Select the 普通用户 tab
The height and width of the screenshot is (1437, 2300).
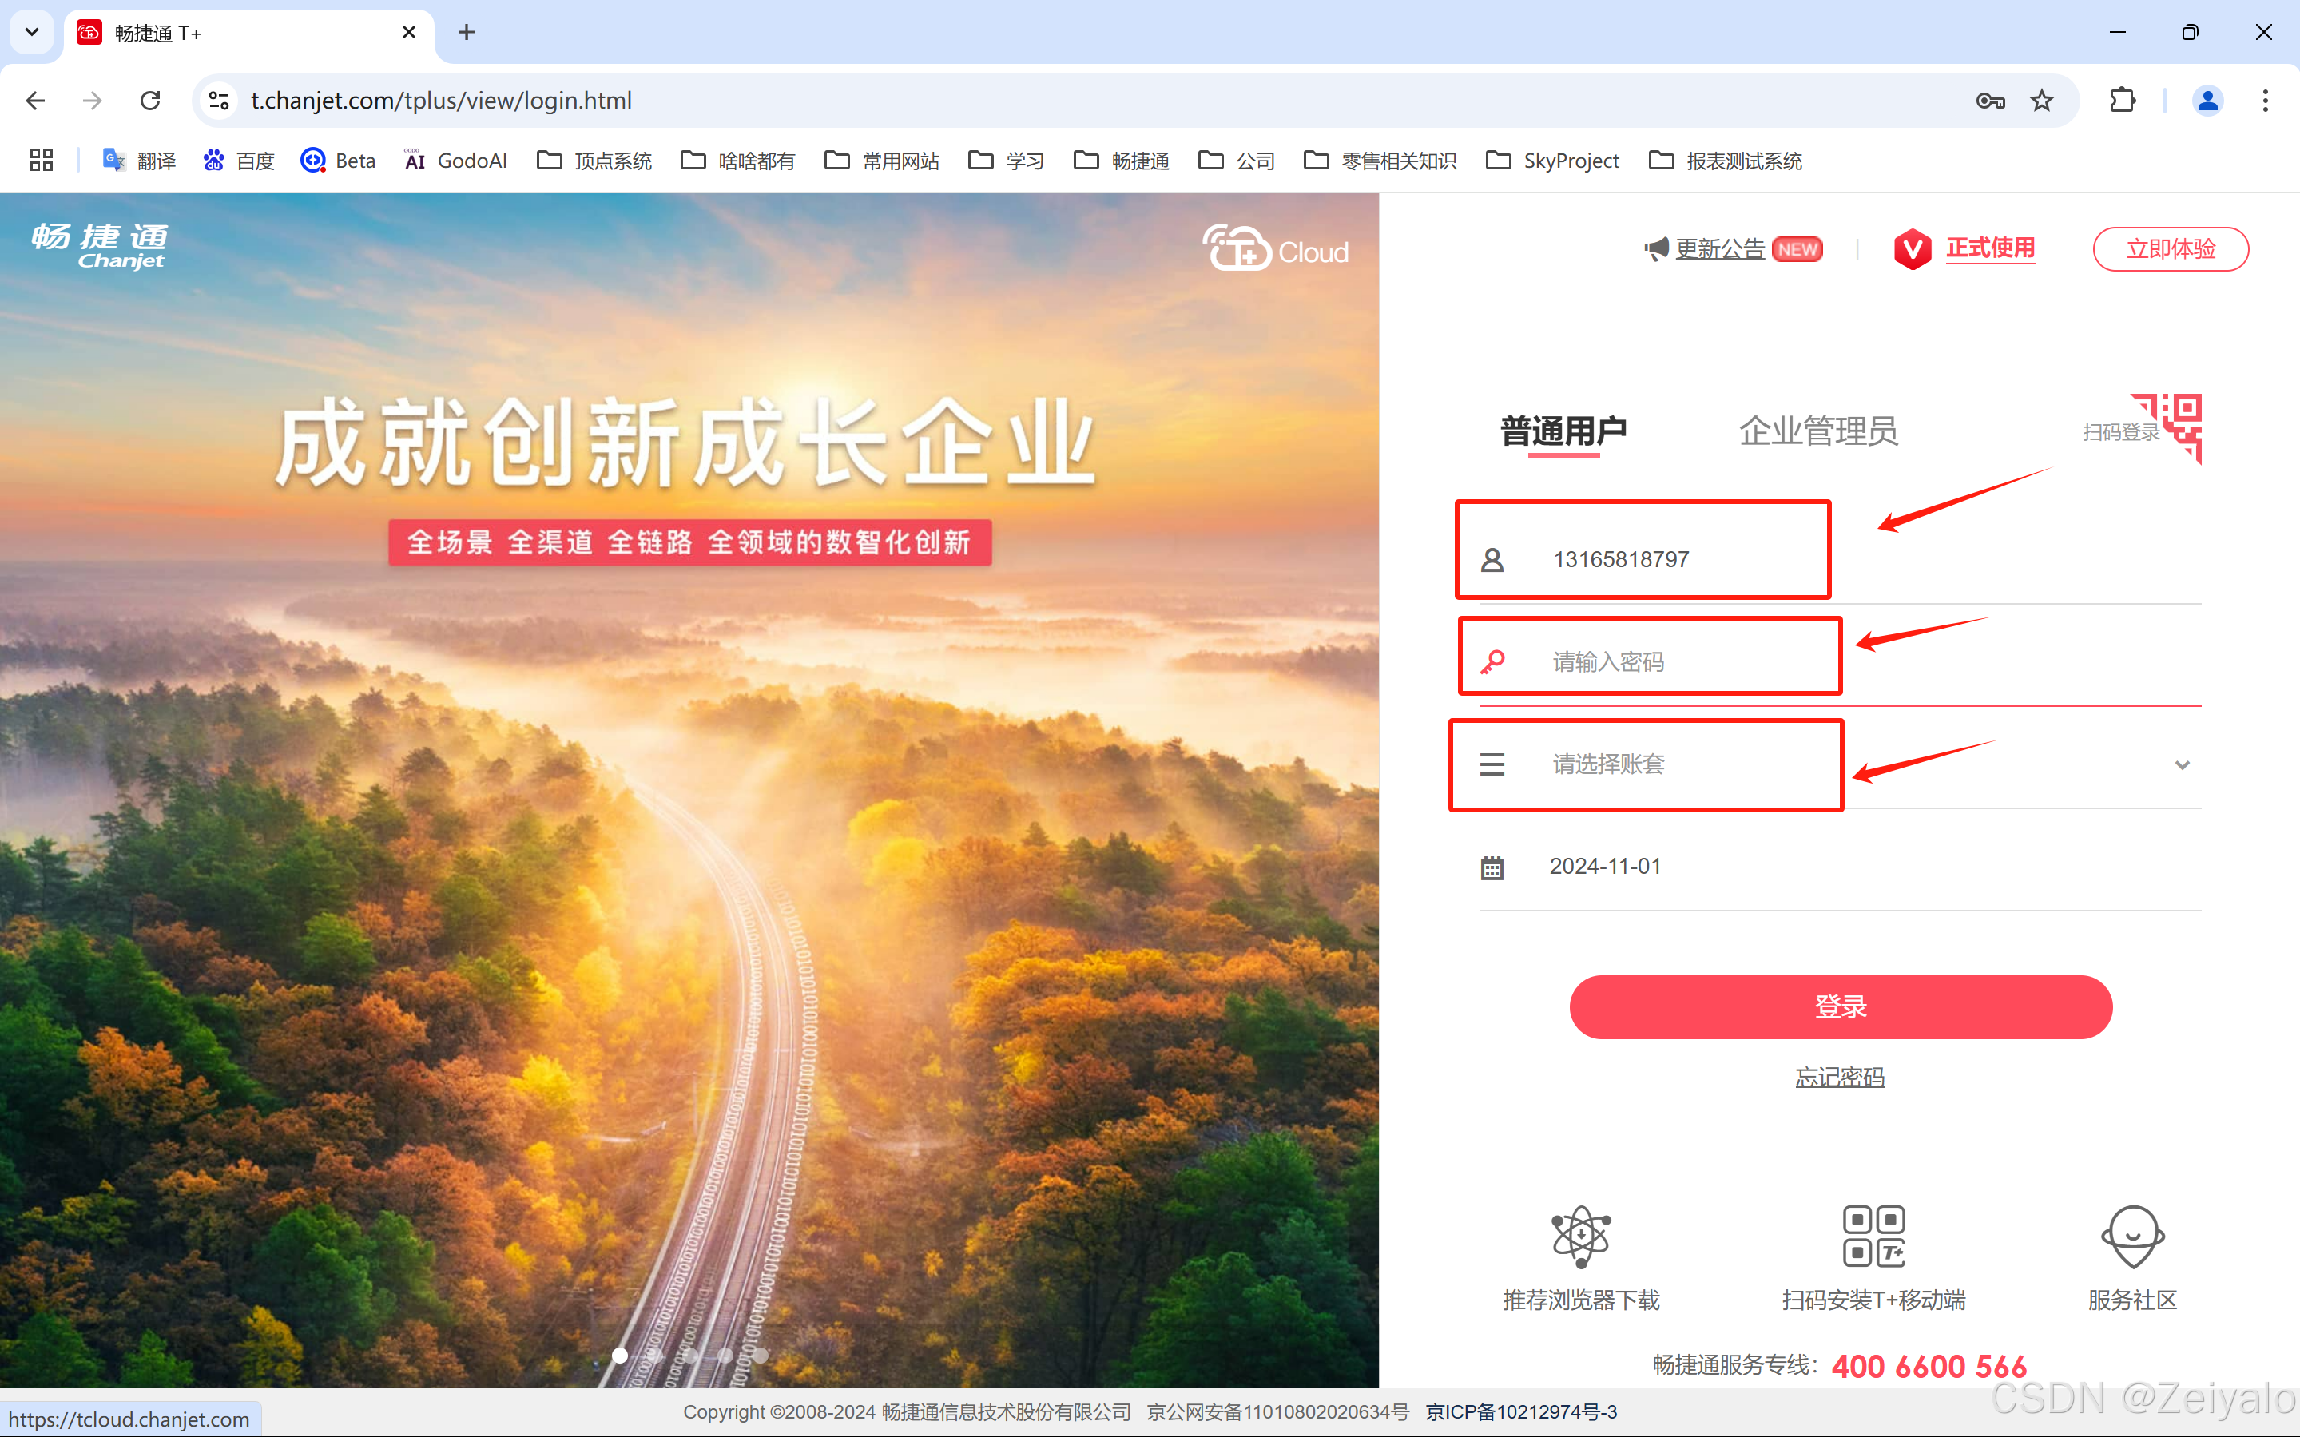point(1563,431)
